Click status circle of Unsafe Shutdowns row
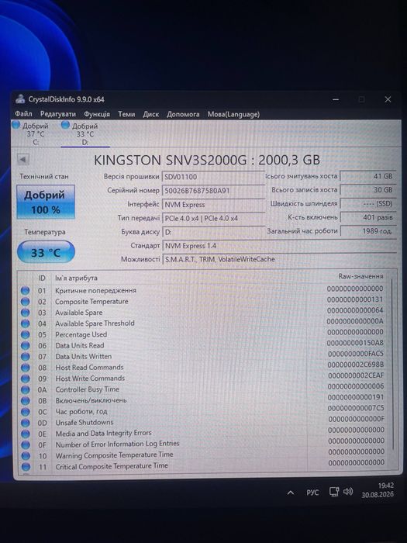Viewport: 407px width, 543px height. [x=26, y=423]
